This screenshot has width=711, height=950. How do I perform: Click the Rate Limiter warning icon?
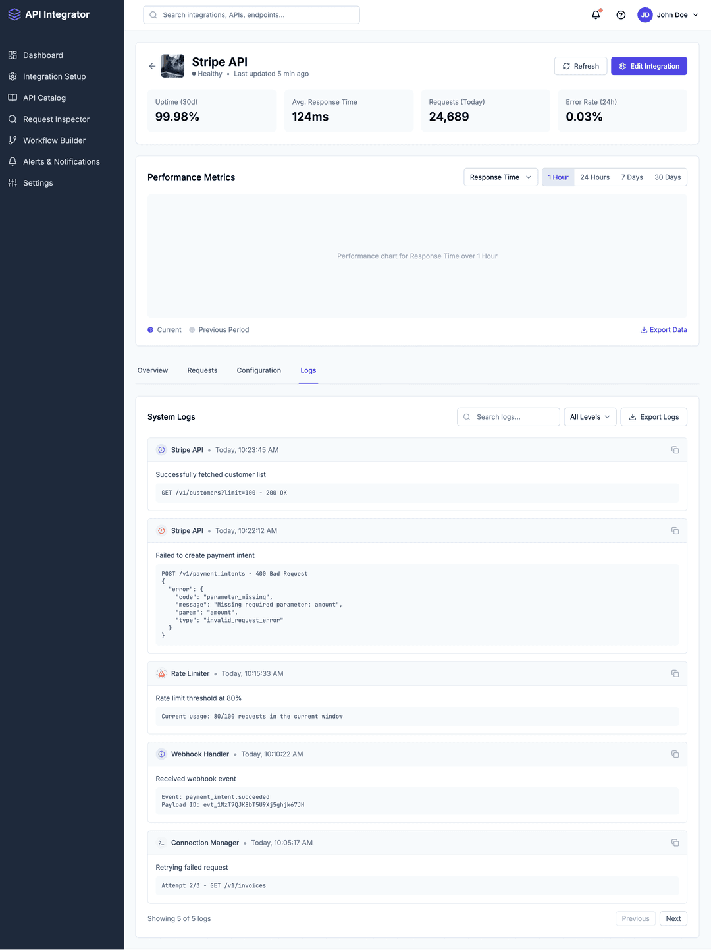(161, 673)
